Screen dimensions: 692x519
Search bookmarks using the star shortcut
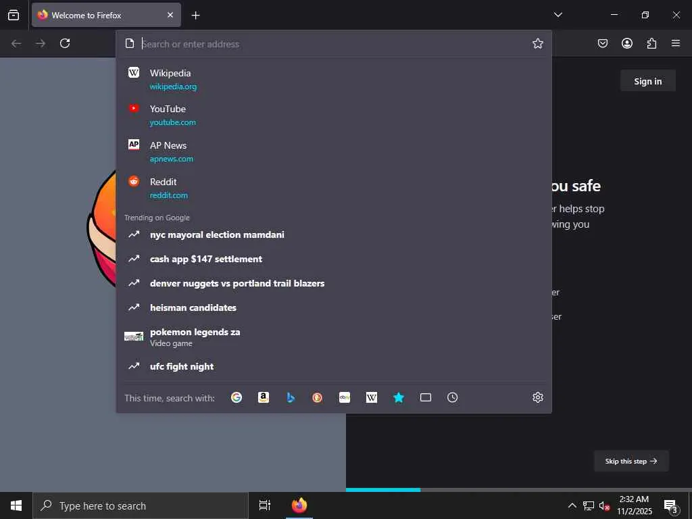(399, 397)
